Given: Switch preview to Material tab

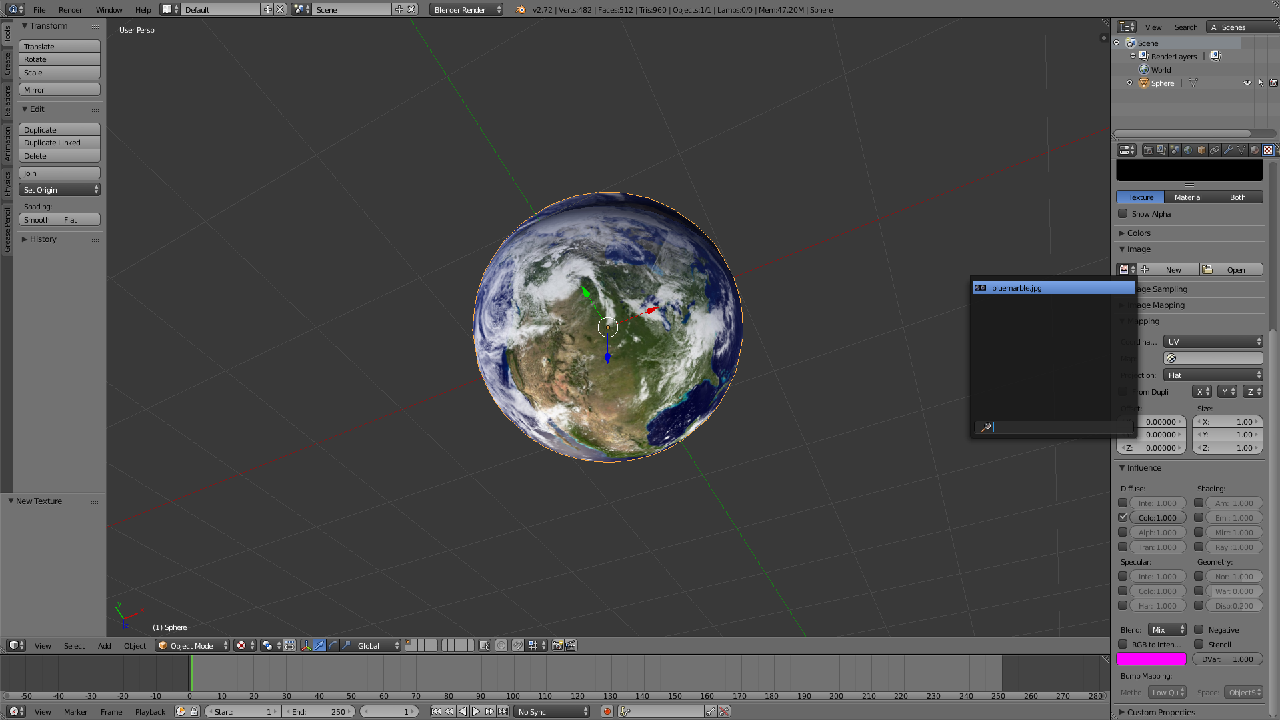Looking at the screenshot, I should [x=1188, y=197].
